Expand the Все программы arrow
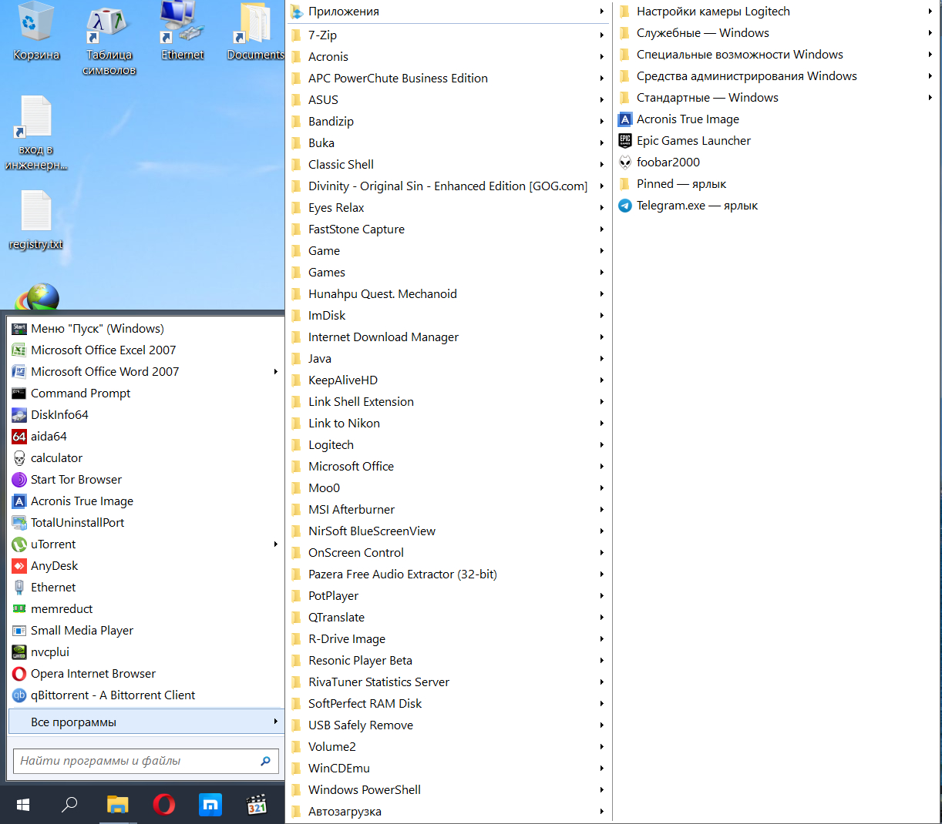 click(276, 722)
